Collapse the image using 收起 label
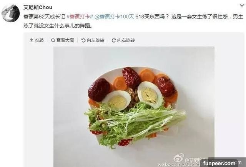The width and height of the screenshot is (246, 167). tap(39, 40)
